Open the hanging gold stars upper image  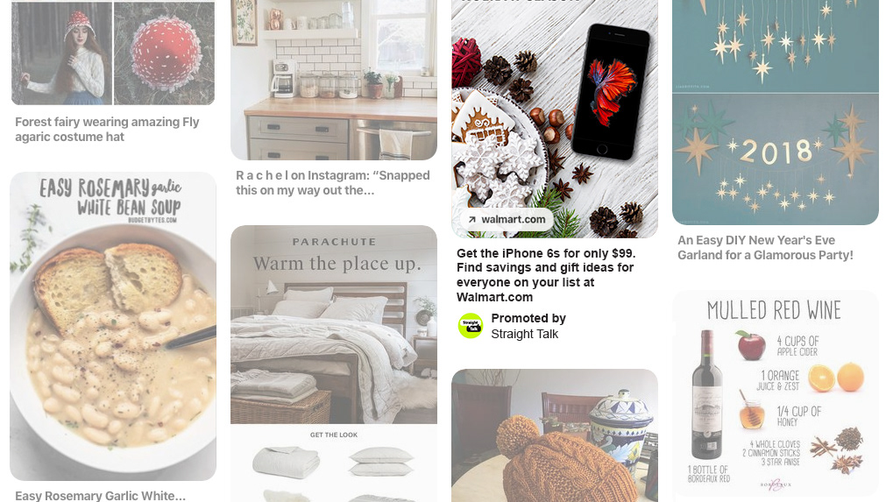click(x=775, y=46)
